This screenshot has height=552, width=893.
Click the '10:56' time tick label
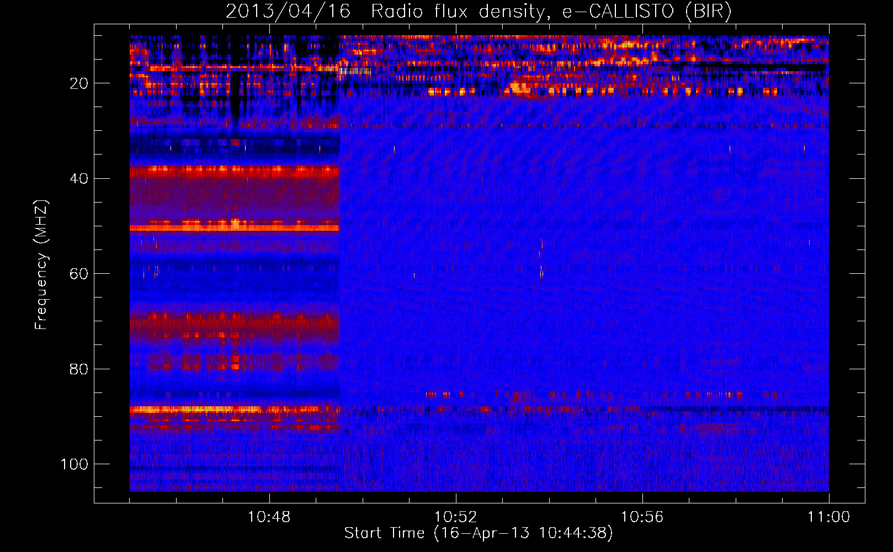click(642, 517)
